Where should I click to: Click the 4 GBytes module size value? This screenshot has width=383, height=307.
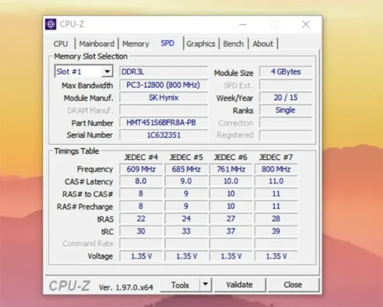click(286, 72)
